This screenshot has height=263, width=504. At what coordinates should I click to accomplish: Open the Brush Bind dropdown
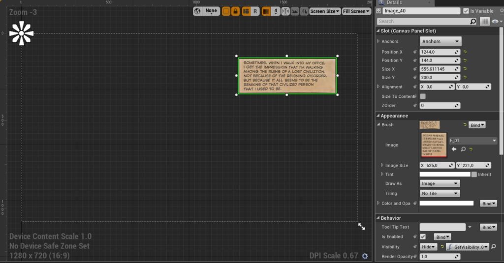(x=477, y=125)
